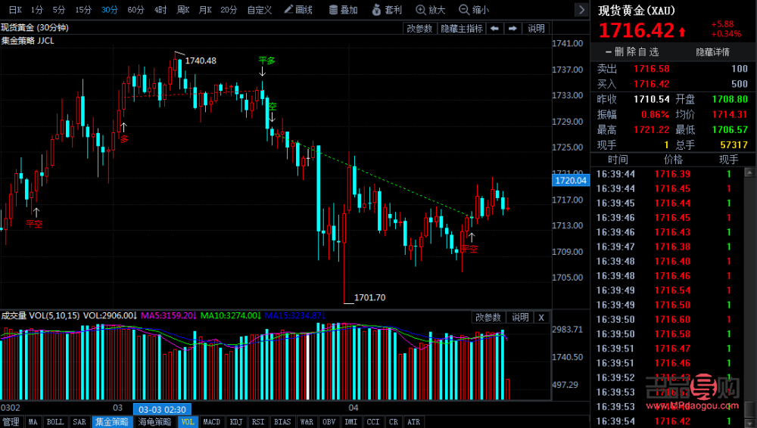This screenshot has height=428, width=757.
Task: Click the 1701.70 low price label
Action: [x=370, y=298]
